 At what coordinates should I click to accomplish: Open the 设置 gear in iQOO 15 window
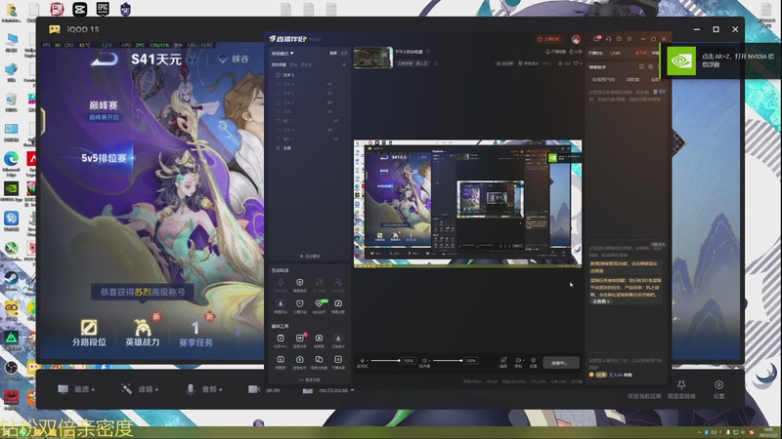click(718, 384)
